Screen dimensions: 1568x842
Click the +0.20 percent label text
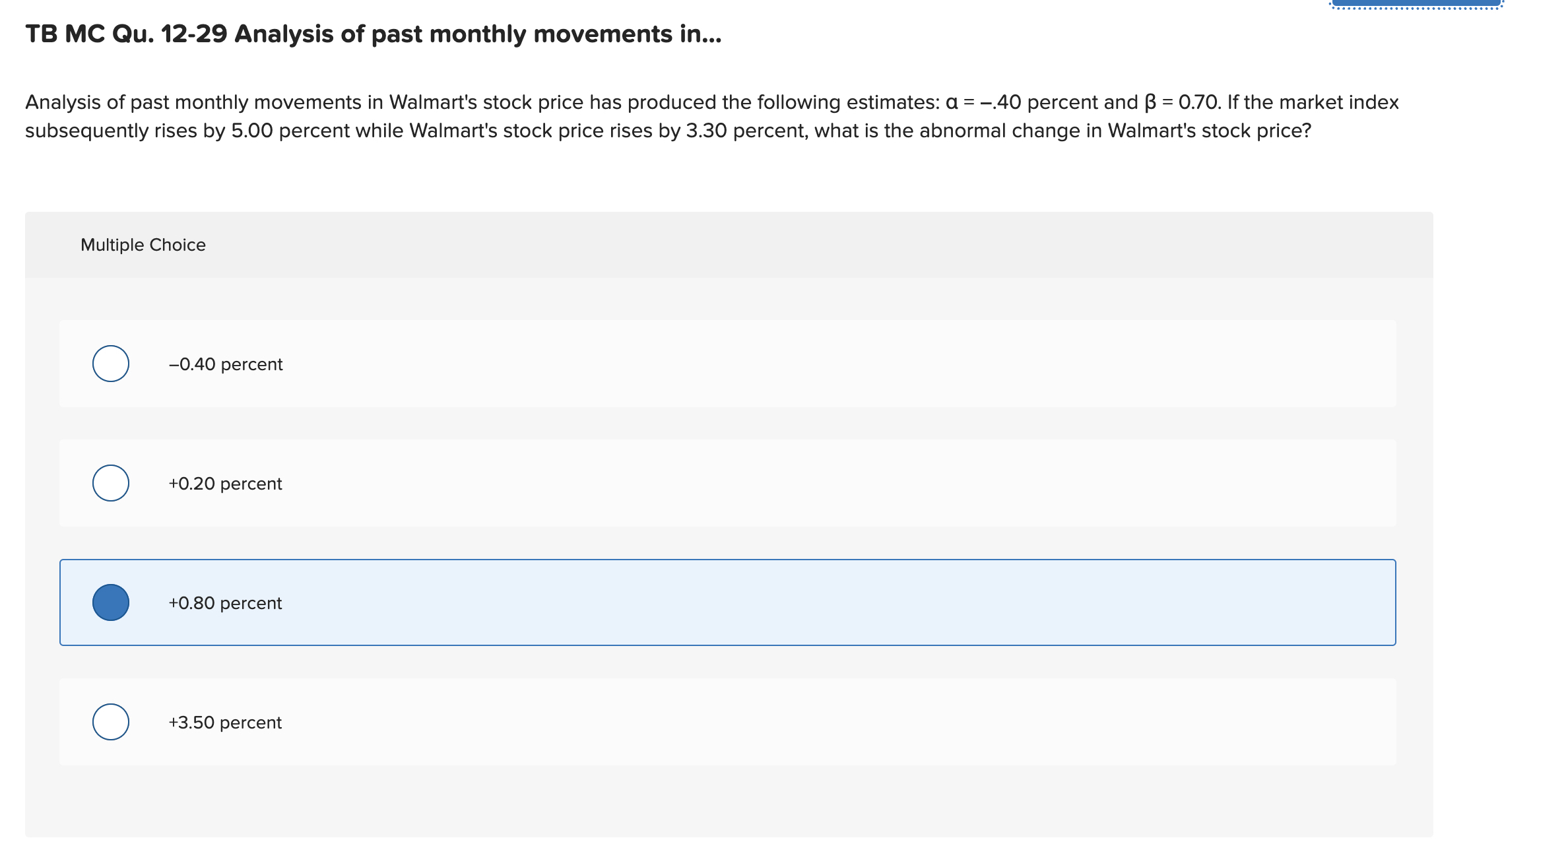pyautogui.click(x=224, y=483)
